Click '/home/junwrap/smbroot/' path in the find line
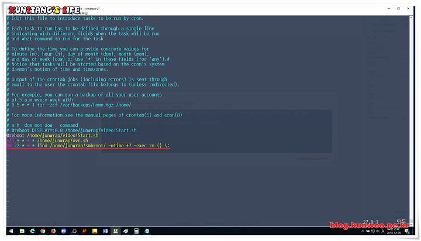Image resolution: width=421 pixels, height=241 pixels. [78, 146]
